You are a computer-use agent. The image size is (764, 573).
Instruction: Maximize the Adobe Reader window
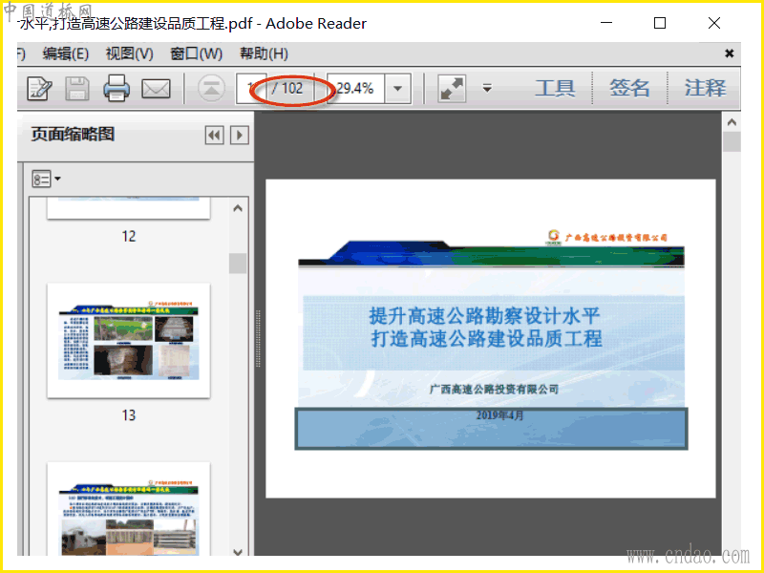coord(660,23)
